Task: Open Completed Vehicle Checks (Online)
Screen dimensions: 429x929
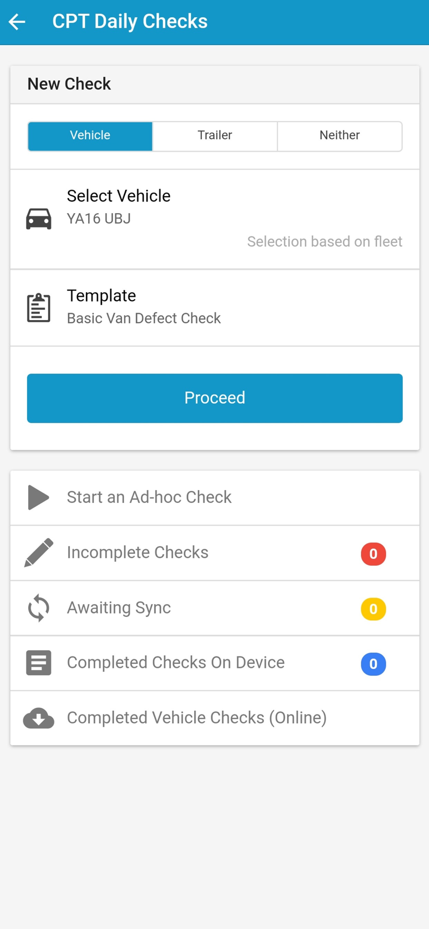Action: coord(215,718)
